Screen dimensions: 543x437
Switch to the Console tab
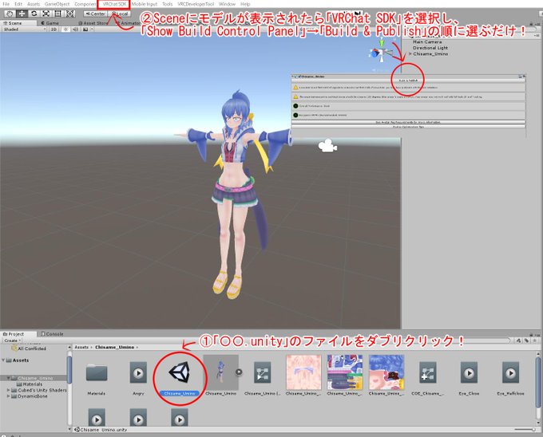click(x=52, y=334)
